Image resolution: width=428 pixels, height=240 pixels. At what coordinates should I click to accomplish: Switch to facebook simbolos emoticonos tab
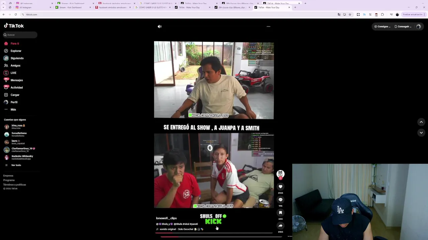point(114,7)
